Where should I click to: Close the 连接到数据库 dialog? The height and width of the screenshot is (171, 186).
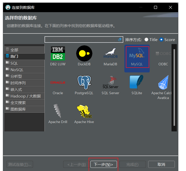(170, 7)
